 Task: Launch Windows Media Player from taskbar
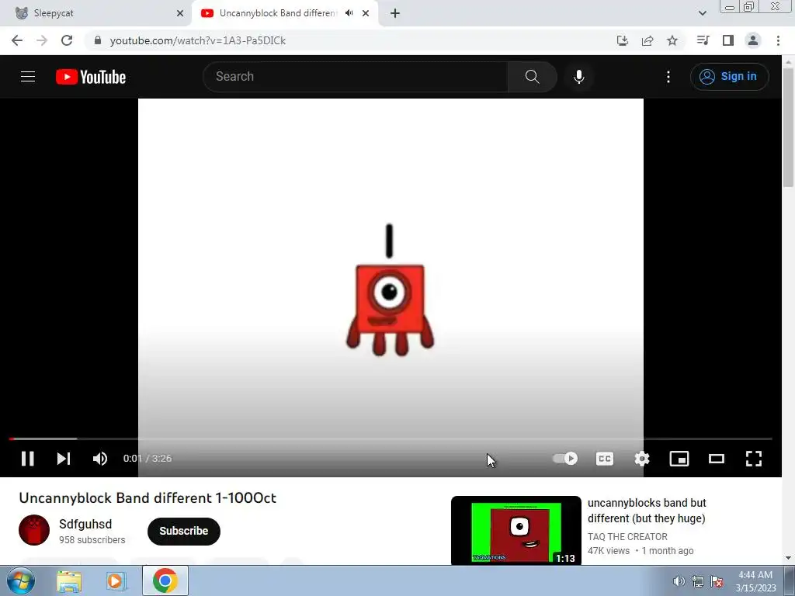(x=116, y=581)
